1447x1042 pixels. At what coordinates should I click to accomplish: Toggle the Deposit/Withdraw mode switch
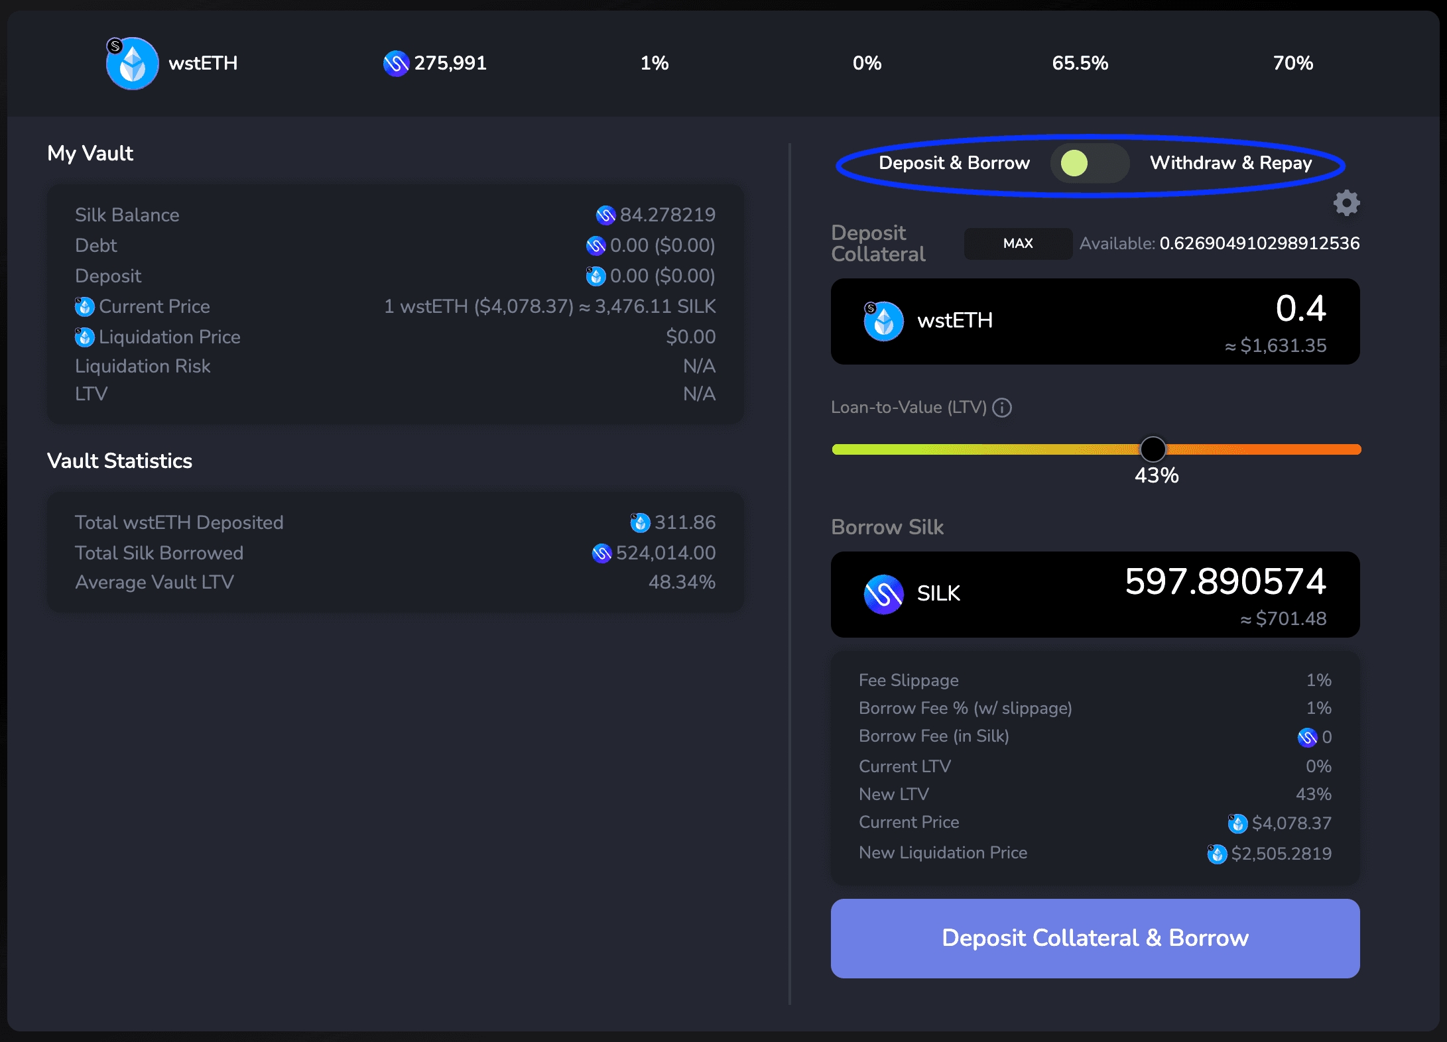point(1090,163)
